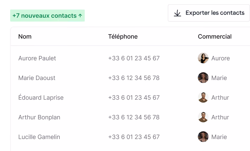Select contact Arthur Bonplan
Screen dimensions: 250x151
coord(39,117)
